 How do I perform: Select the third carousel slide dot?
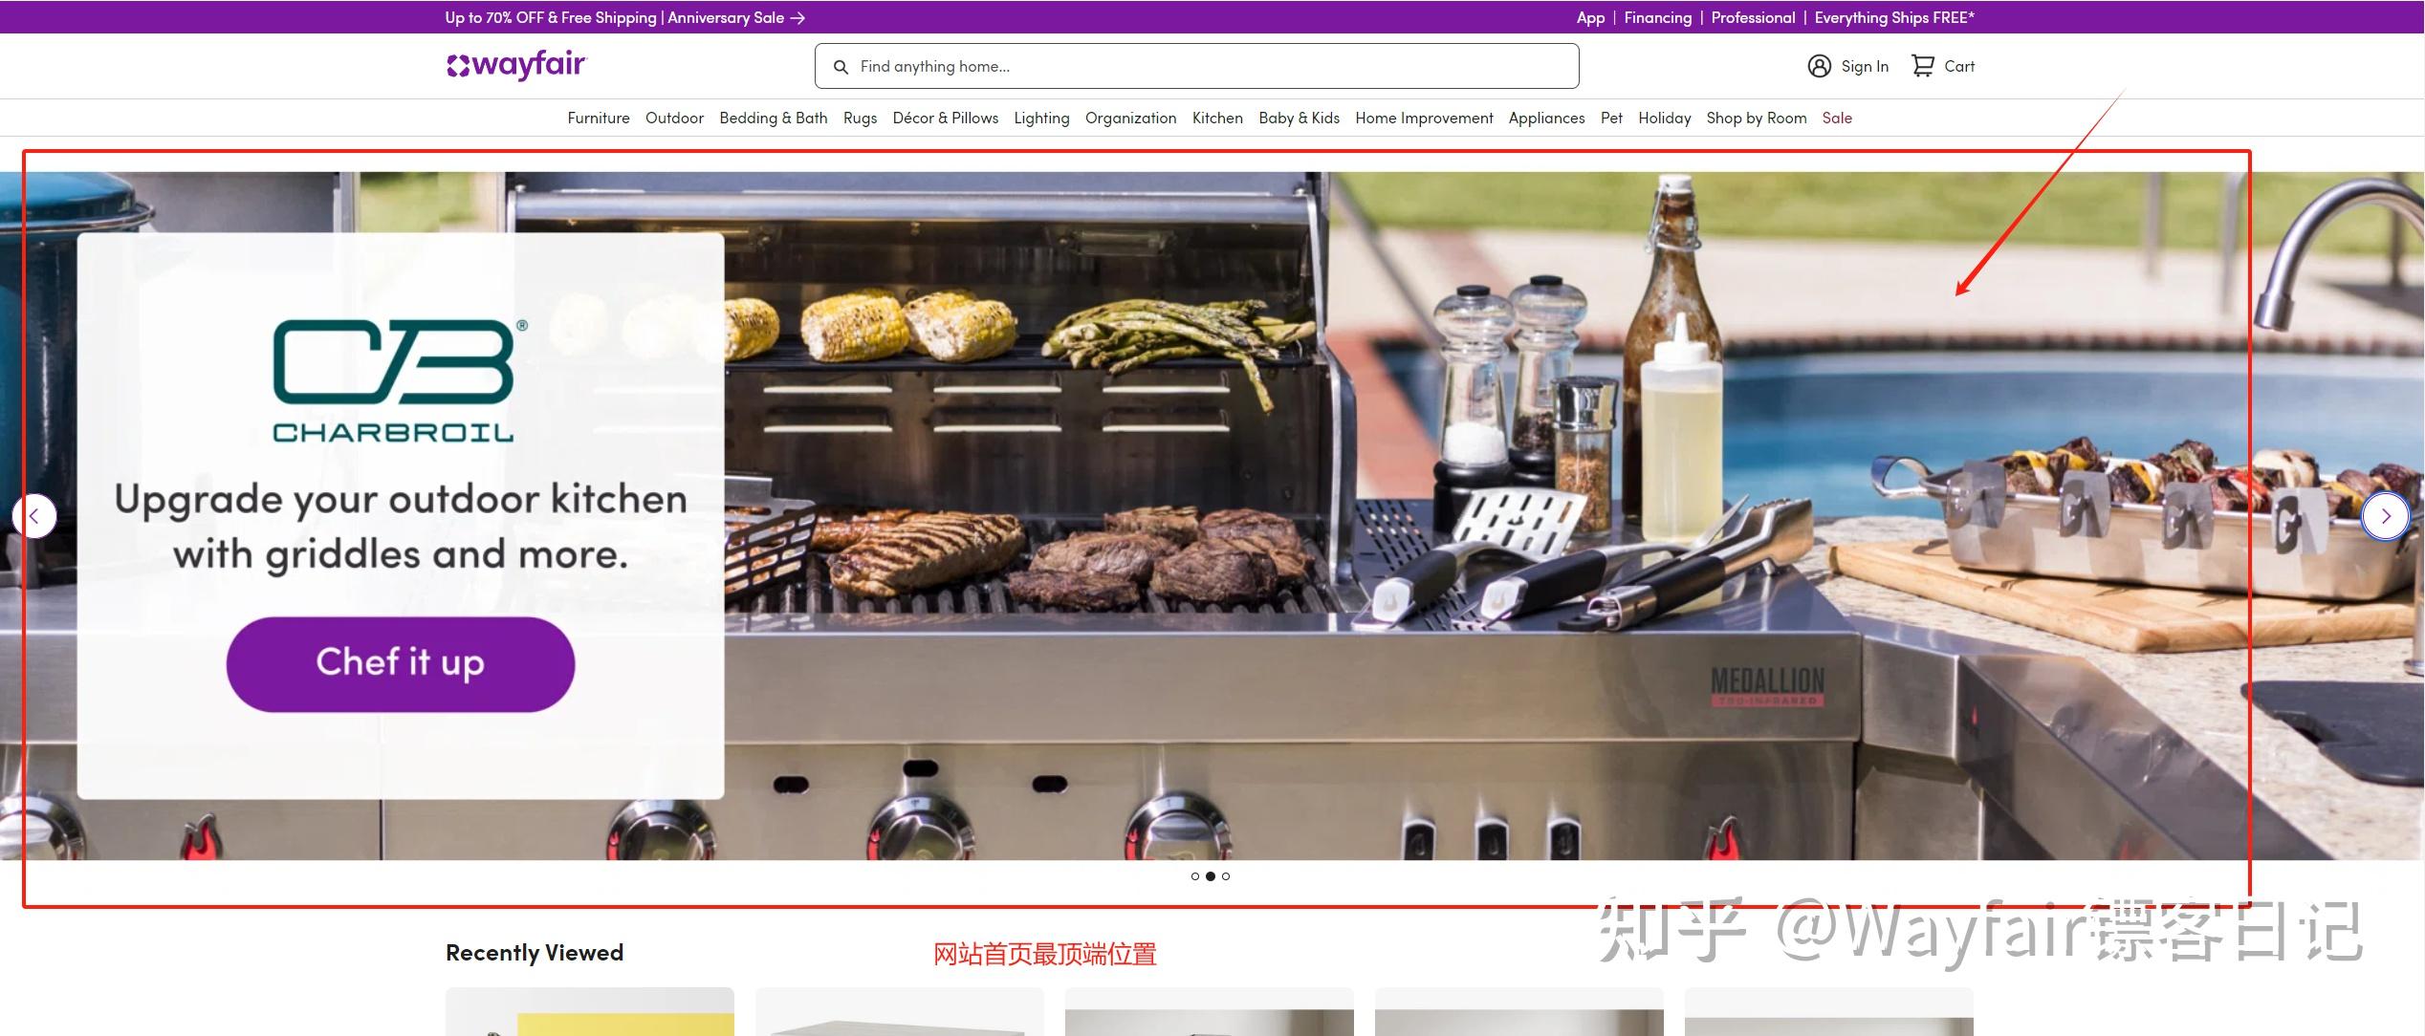coord(1228,876)
